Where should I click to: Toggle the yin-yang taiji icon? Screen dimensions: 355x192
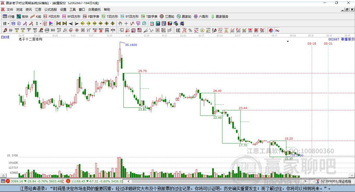click(x=271, y=30)
